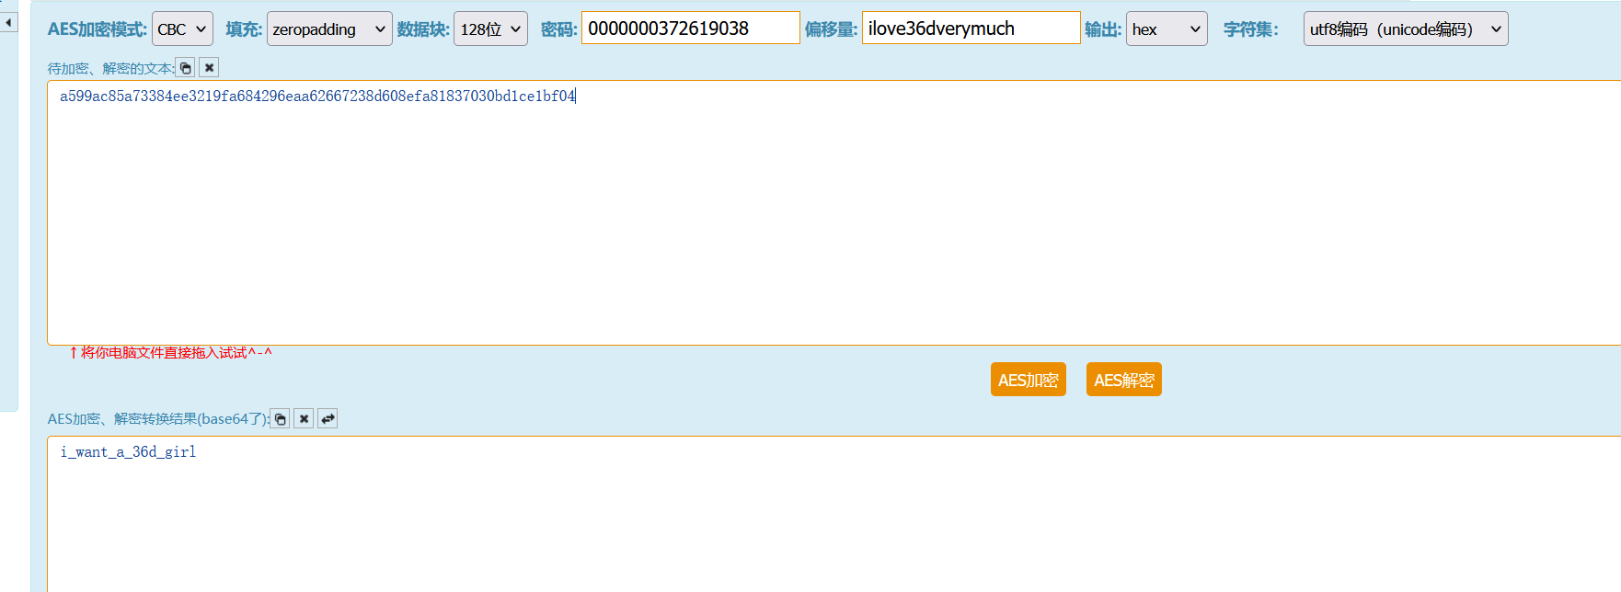The image size is (1621, 592).
Task: Clear the AES result output
Action: pyautogui.click(x=304, y=418)
